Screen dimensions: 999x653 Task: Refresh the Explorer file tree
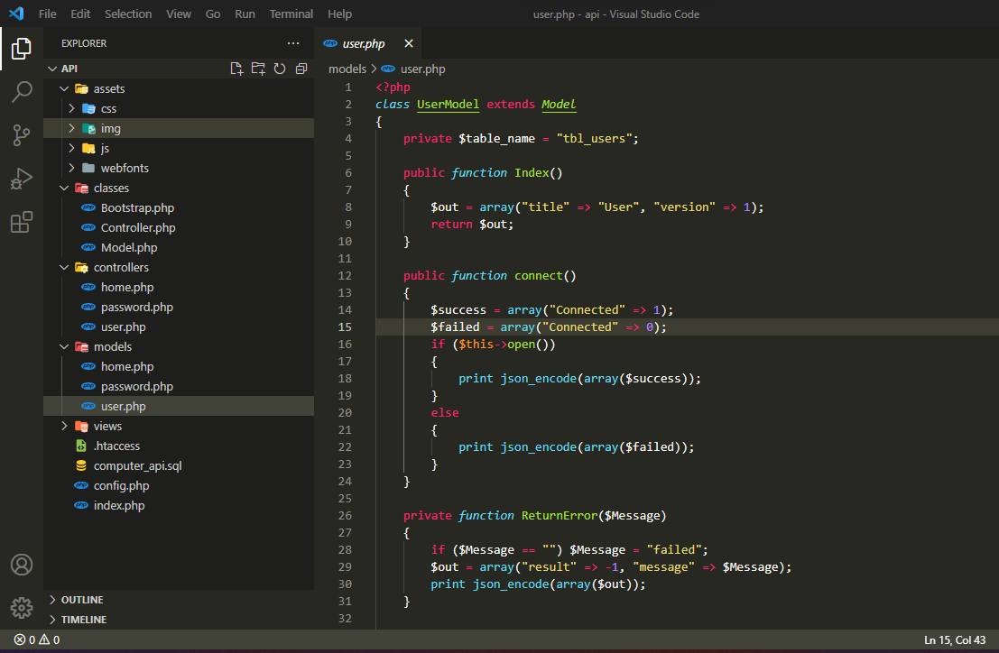(280, 69)
